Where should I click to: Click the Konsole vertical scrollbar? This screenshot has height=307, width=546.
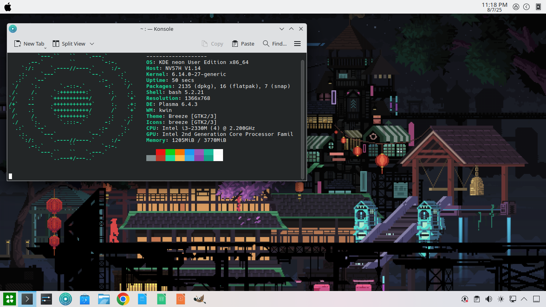pos(303,119)
